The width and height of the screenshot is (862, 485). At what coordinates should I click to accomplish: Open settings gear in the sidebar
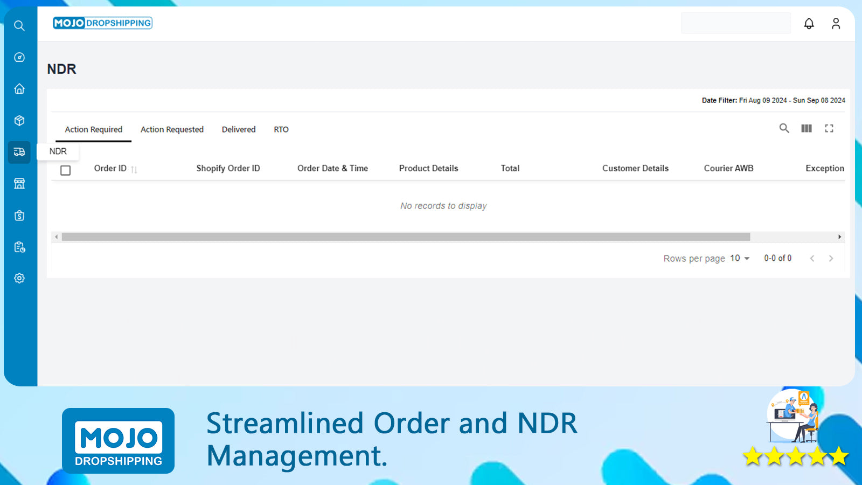click(x=19, y=278)
